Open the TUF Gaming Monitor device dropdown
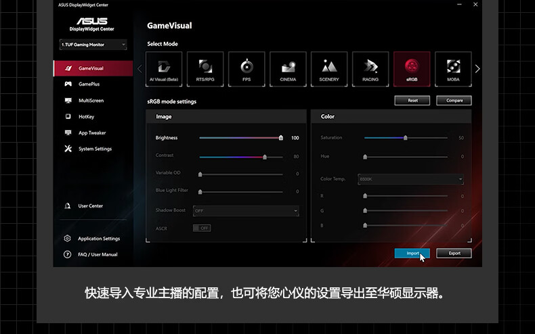This screenshot has width=535, height=334. point(93,45)
